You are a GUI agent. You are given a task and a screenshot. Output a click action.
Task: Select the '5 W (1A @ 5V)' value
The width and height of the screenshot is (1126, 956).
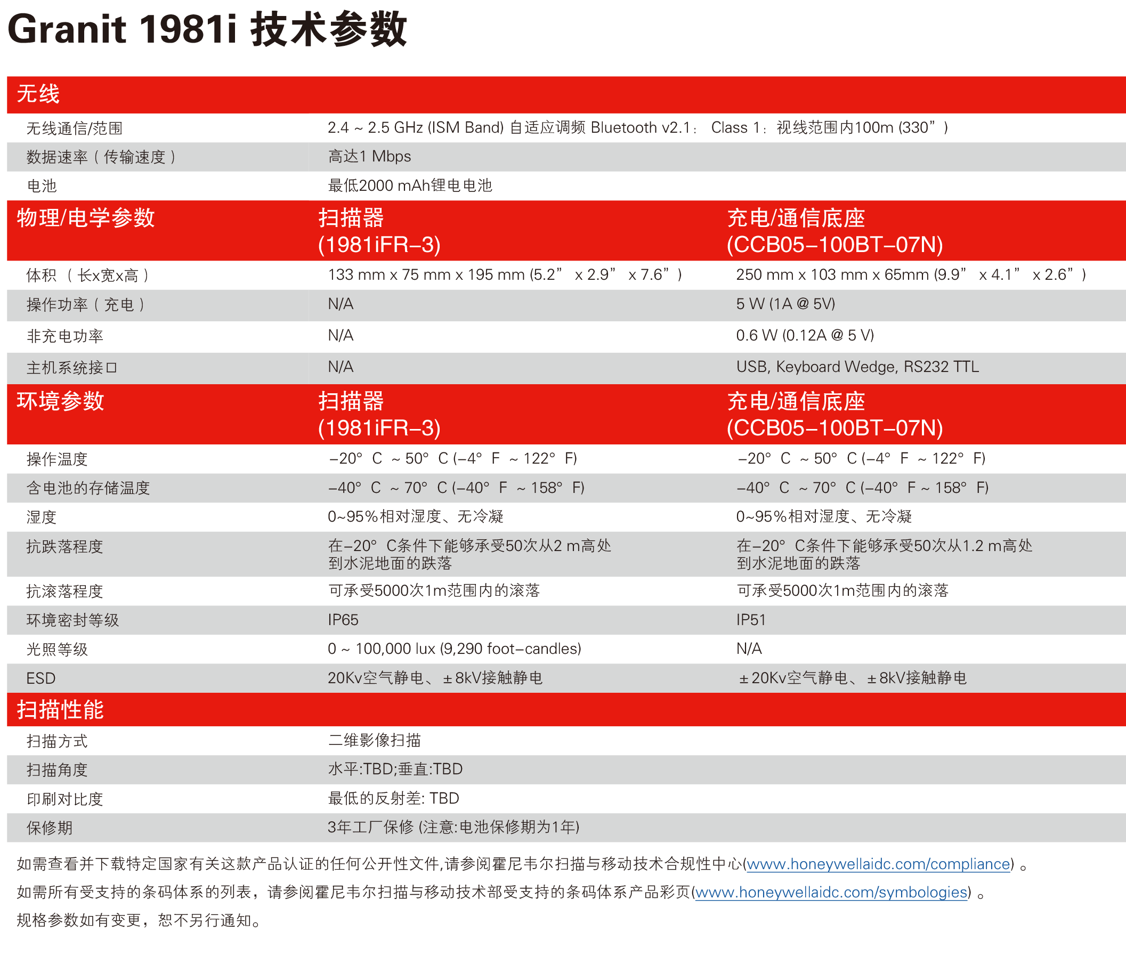pyautogui.click(x=785, y=304)
